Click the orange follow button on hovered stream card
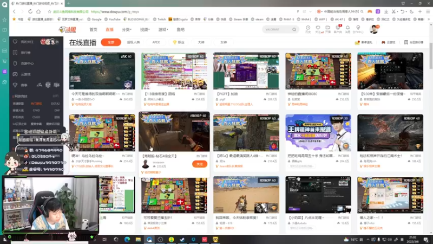Viewport: 433px width, 244px height. tap(200, 164)
